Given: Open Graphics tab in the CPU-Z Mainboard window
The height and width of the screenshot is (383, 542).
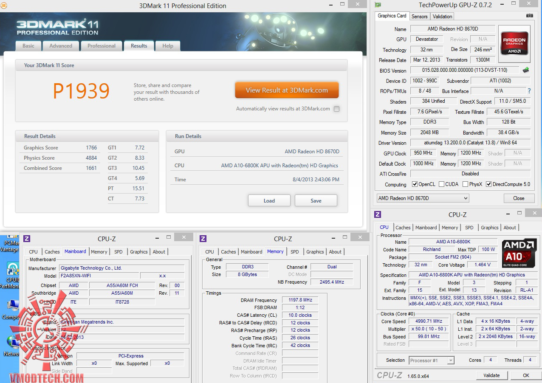Looking at the screenshot, I should (x=139, y=252).
